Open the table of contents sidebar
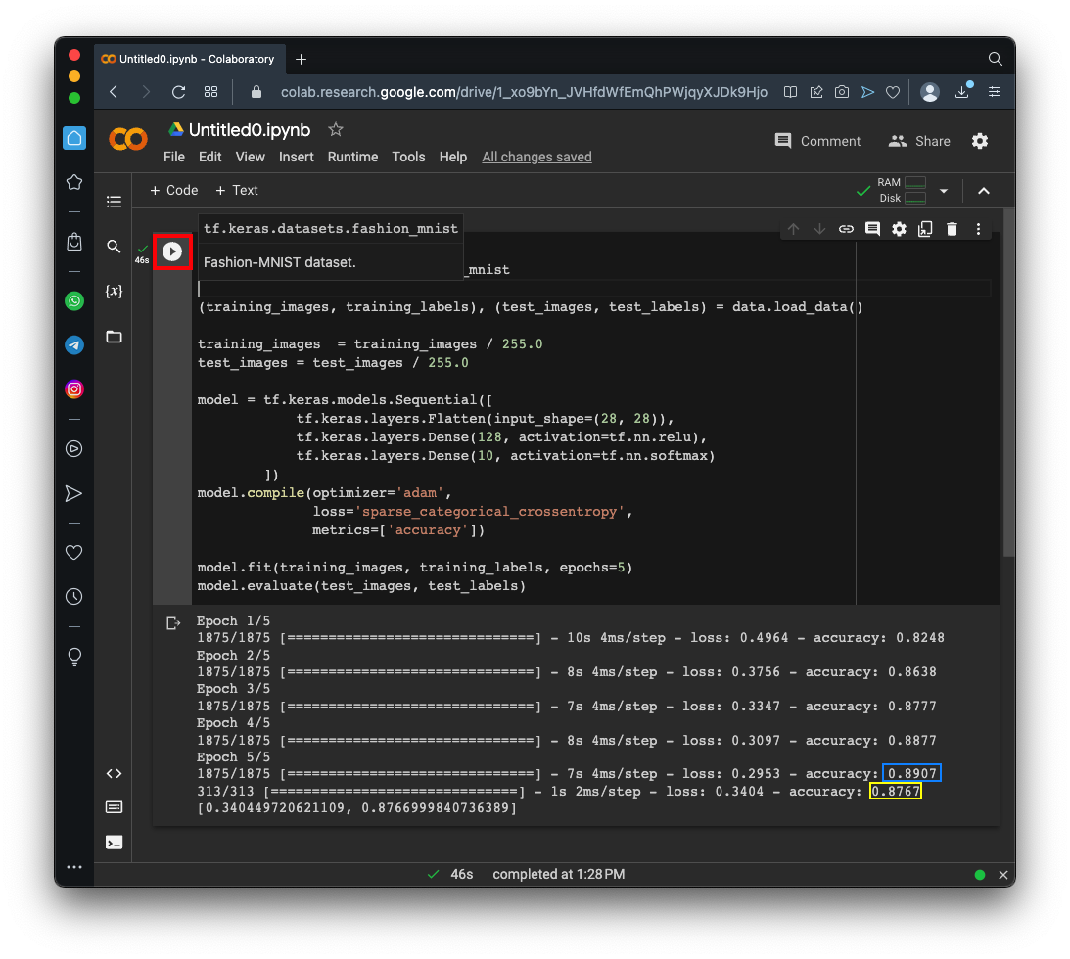 (115, 202)
